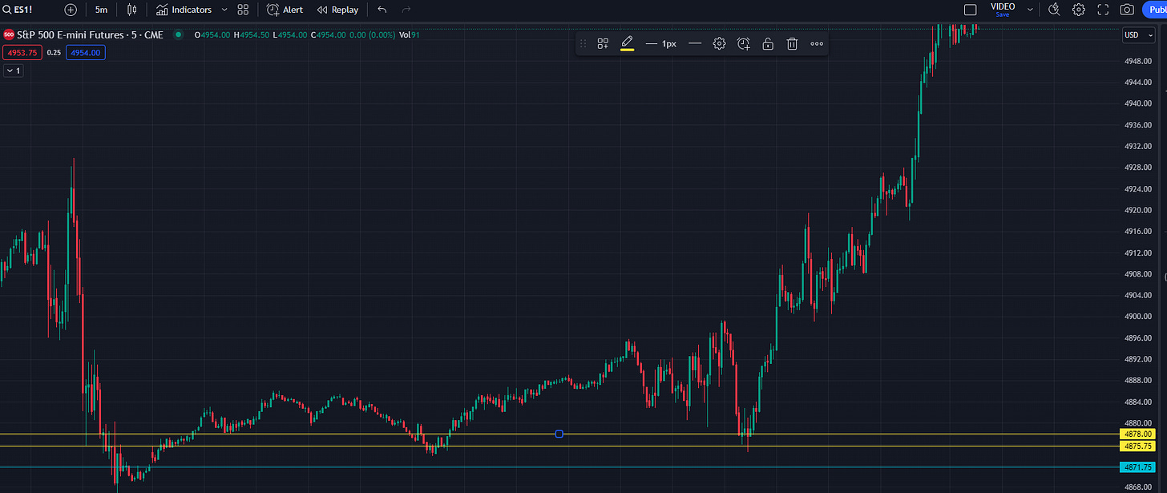Move the drawing toolbar by its grip handle
Image resolution: width=1167 pixels, height=493 pixels.
pos(583,44)
